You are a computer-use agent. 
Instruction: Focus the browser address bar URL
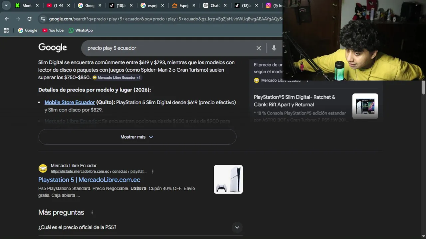coord(165,19)
